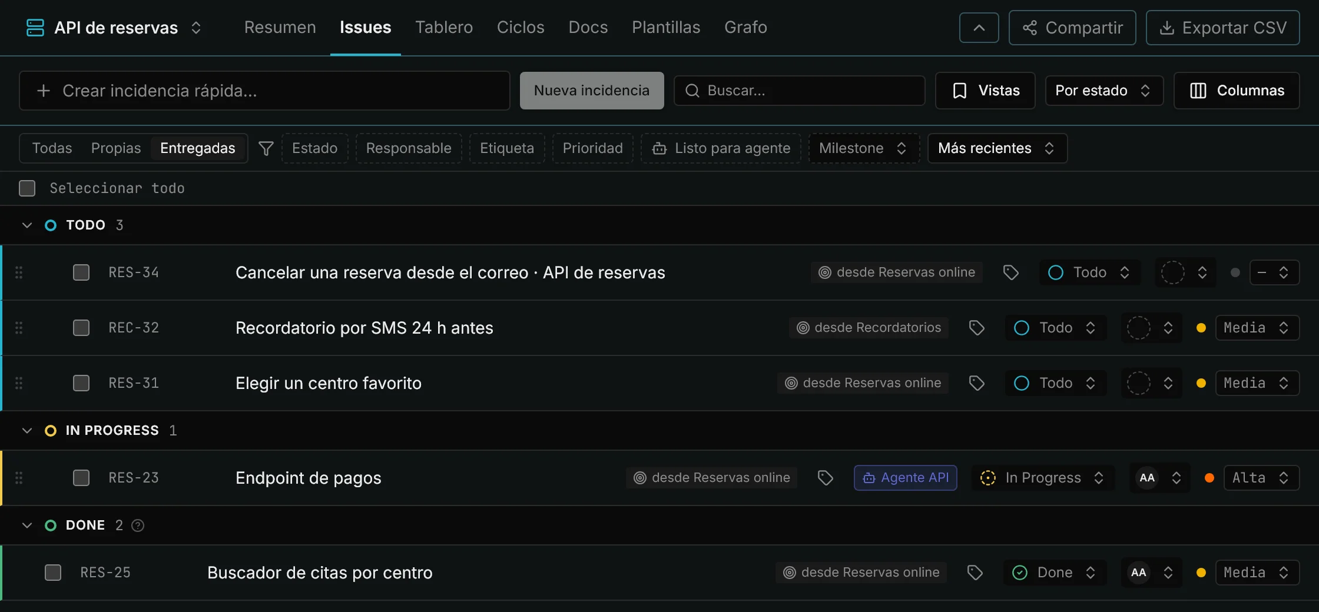Screen dimensions: 1319x612
Task: Open the Más recientes sort dropdown
Action: (997, 148)
